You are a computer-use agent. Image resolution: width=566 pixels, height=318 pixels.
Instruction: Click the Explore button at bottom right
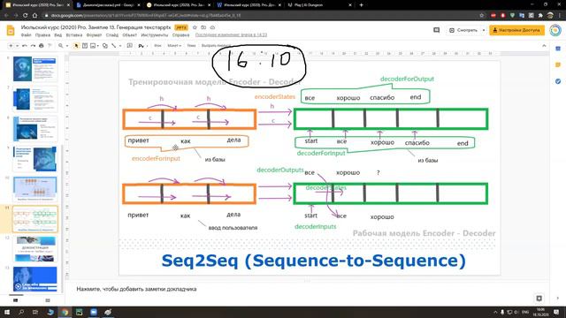[539, 299]
